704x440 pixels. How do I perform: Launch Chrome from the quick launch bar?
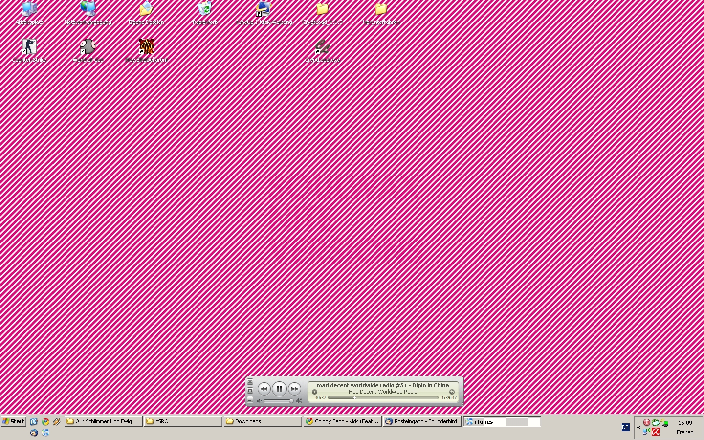(x=45, y=421)
